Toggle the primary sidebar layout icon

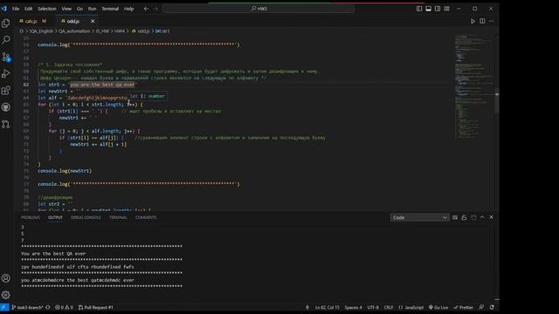tap(419, 9)
